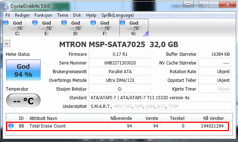Close the CrystalDiskInfo window

point(227,5)
